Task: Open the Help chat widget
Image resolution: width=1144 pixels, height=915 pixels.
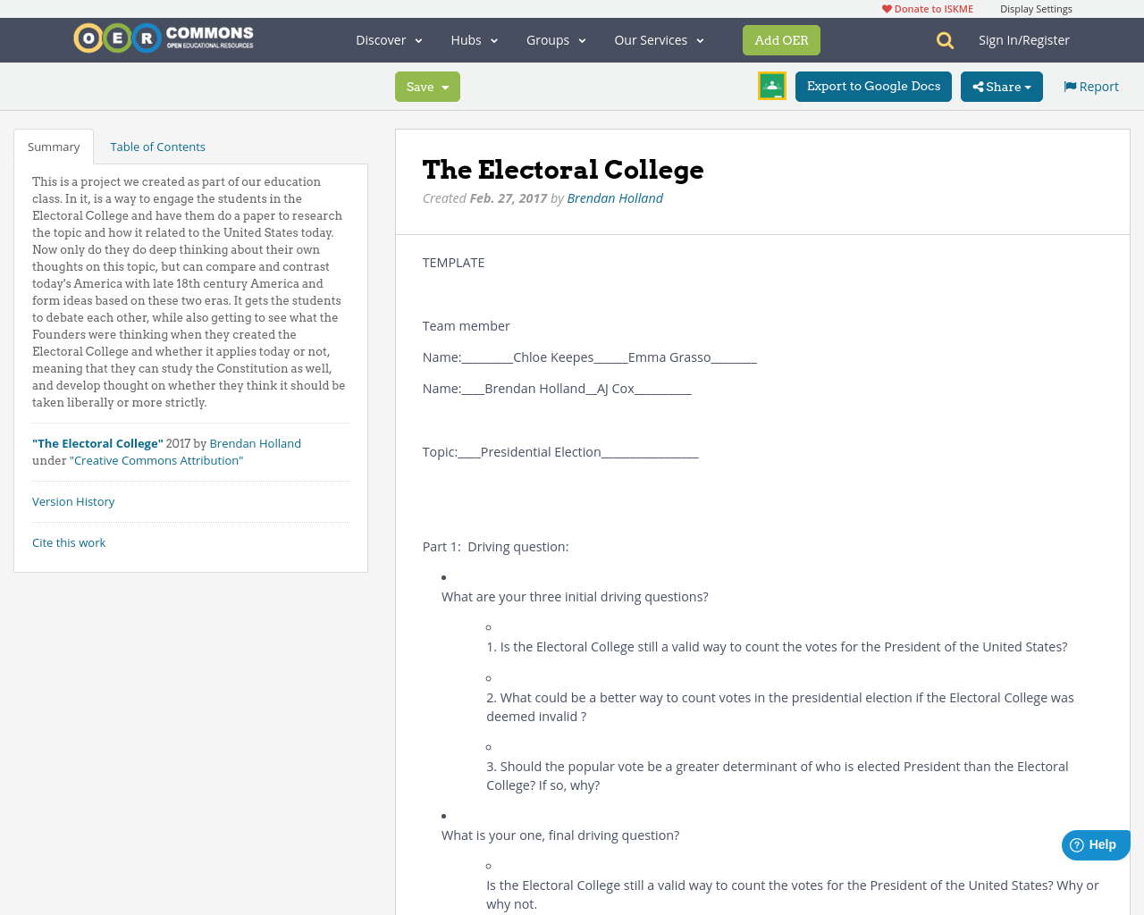Action: click(1095, 844)
